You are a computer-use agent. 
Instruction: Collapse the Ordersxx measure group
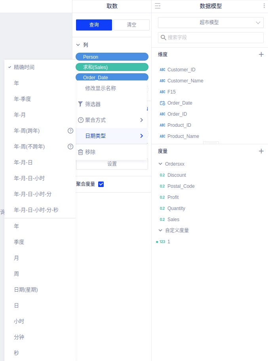[160, 164]
